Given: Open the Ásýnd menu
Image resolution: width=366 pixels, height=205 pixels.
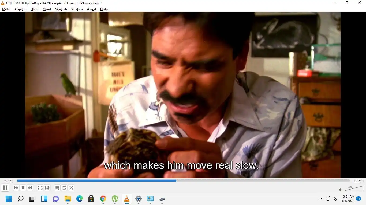Looking at the screenshot, I should click(x=91, y=9).
